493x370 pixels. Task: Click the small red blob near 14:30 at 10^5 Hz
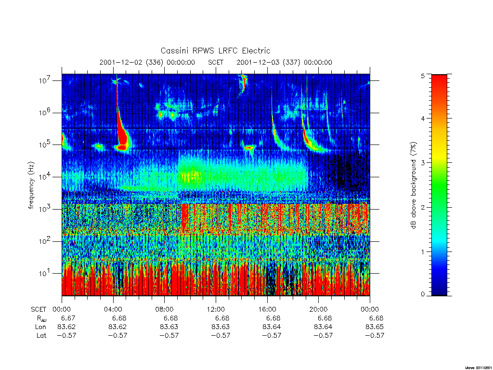[x=250, y=147]
